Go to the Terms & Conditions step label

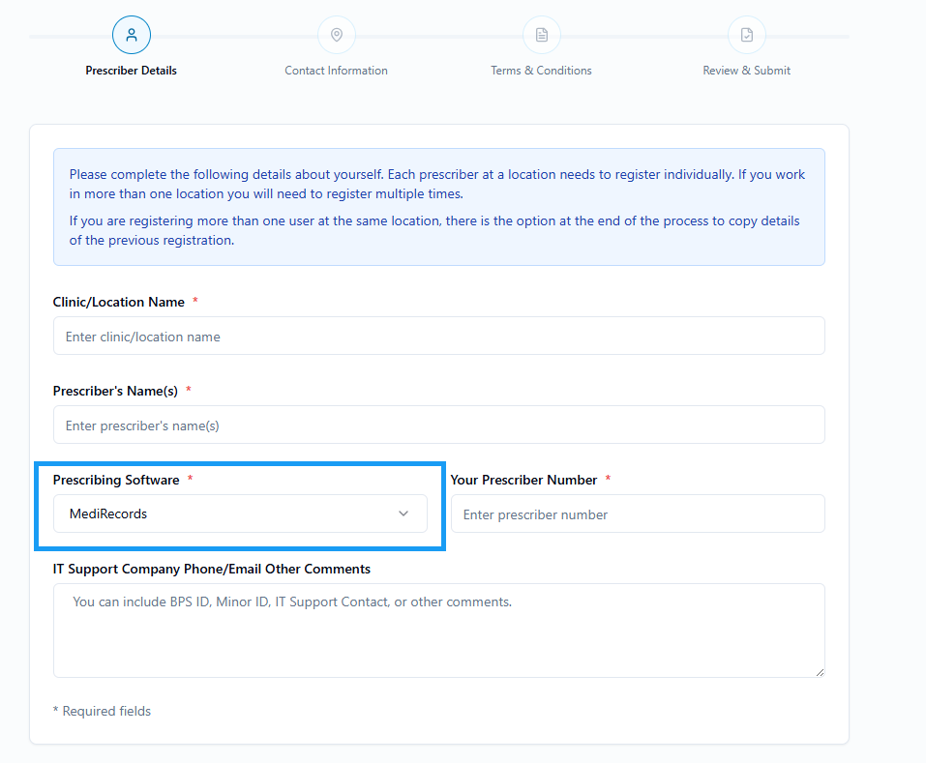pyautogui.click(x=541, y=71)
